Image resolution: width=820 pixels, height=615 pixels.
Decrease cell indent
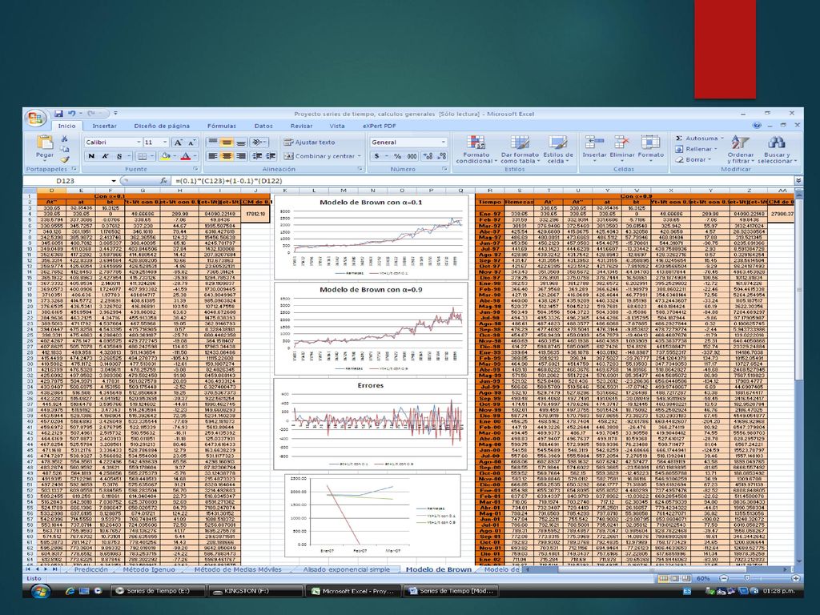coord(257,156)
